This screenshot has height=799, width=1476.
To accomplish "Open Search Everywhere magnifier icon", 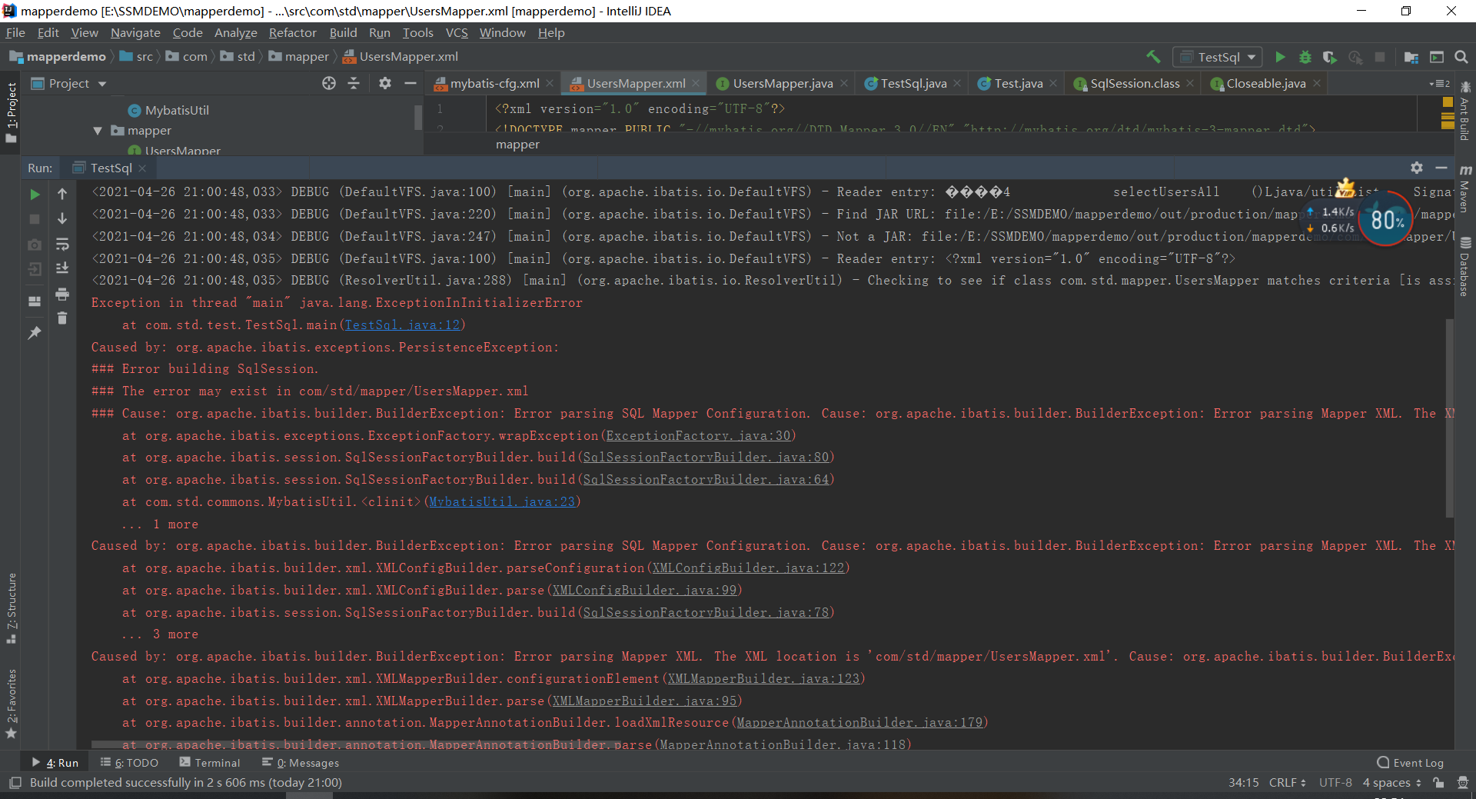I will pyautogui.click(x=1461, y=57).
